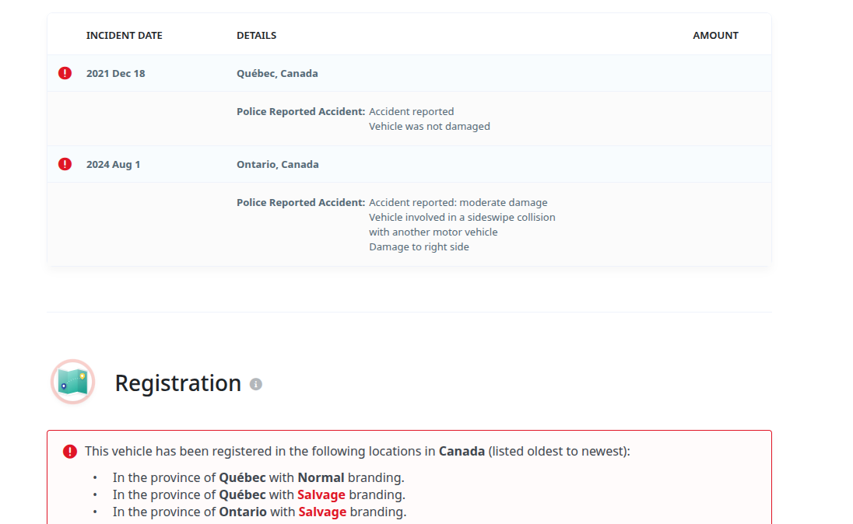Viewport: 853px width, 524px height.
Task: Click the Police Reported Accident label for Québec
Action: pos(300,111)
